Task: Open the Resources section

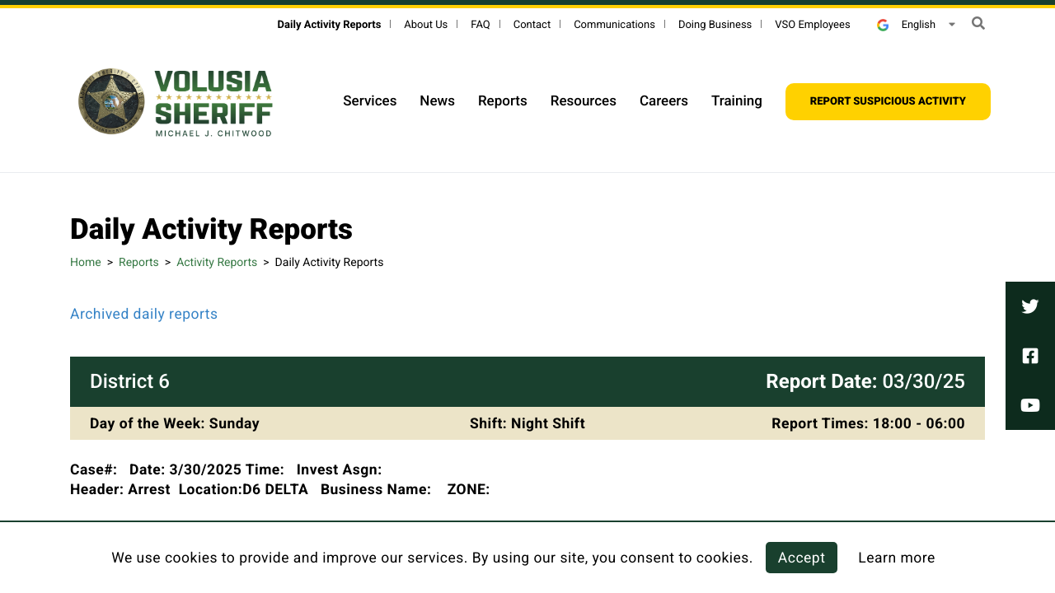Action: click(x=583, y=100)
